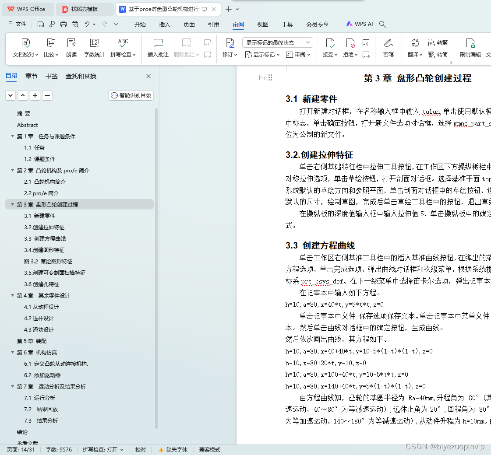Reject revision with 拒绝
This screenshot has height=455, width=491.
[x=350, y=48]
